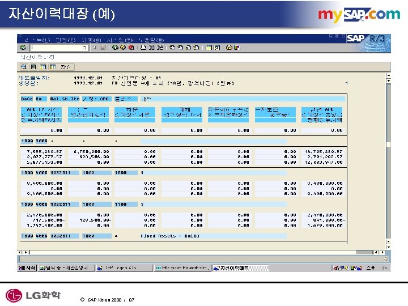Image resolution: width=408 pixels, height=306 pixels.
Task: Click the yellow Exit icon
Action: point(123,48)
